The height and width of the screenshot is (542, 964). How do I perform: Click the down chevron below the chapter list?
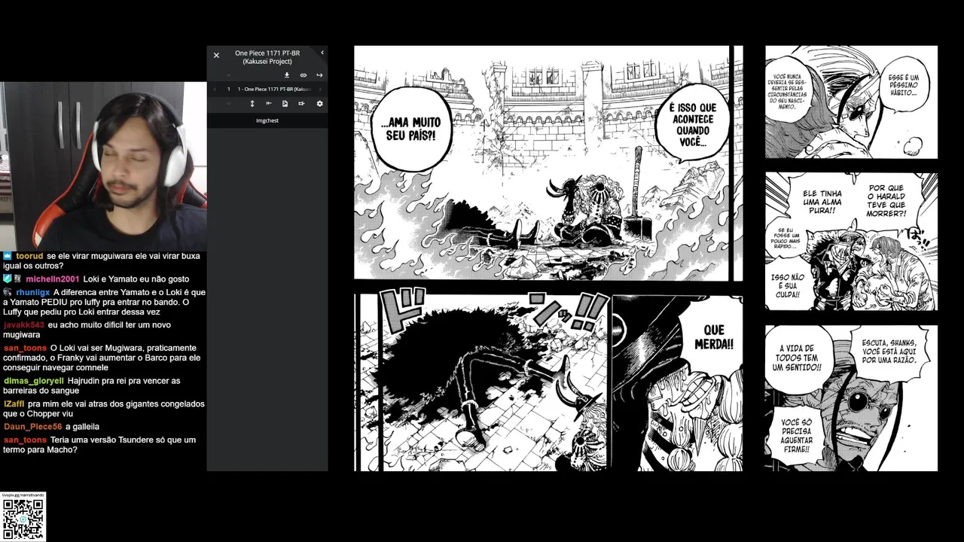228,103
